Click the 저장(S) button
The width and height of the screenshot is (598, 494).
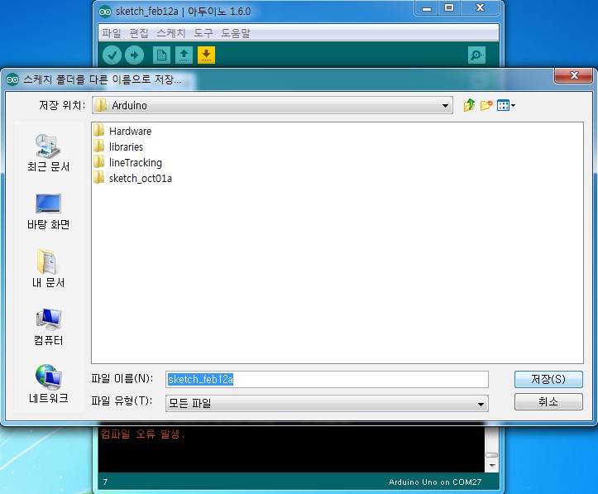point(548,379)
